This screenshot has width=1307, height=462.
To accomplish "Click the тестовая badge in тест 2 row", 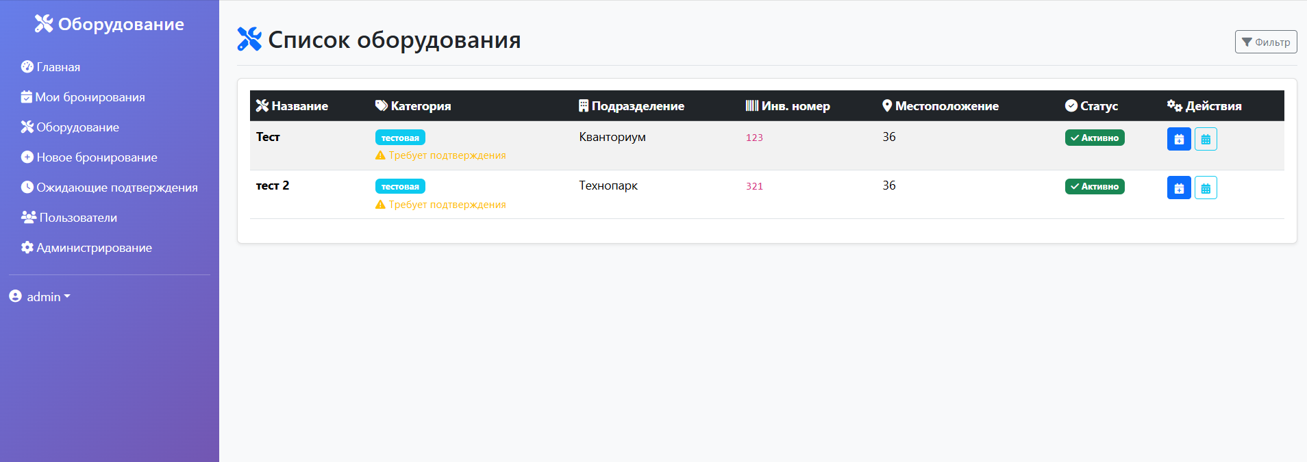I will coord(400,186).
